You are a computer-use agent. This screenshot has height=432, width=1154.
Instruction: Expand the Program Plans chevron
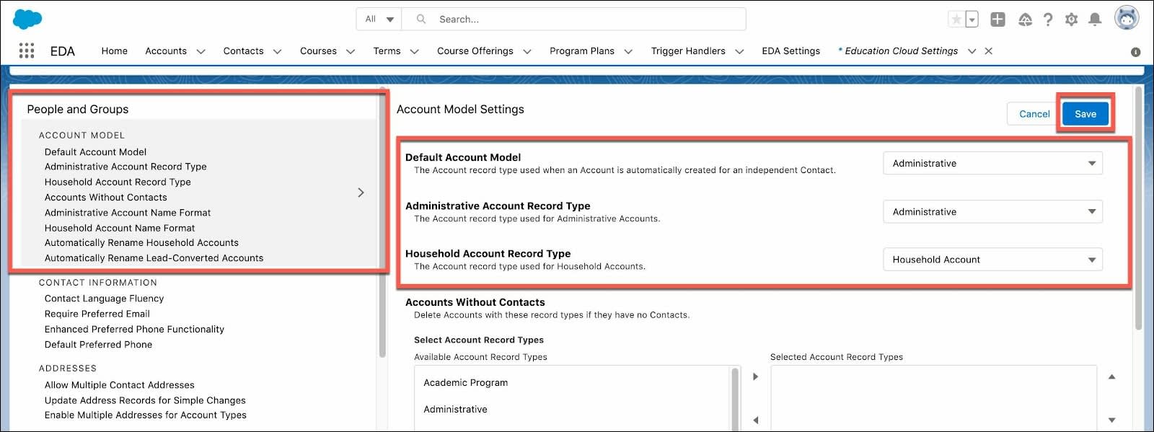(x=628, y=51)
